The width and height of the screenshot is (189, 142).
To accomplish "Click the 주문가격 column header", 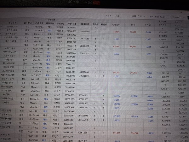I will (72, 24).
